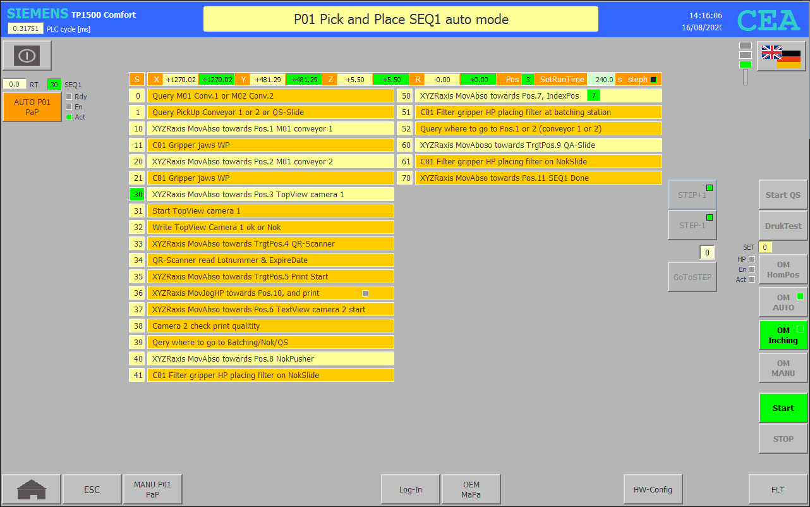Image resolution: width=810 pixels, height=507 pixels.
Task: Toggle the Act status lamp beside AUTO P01 PaP
Action: 69,117
